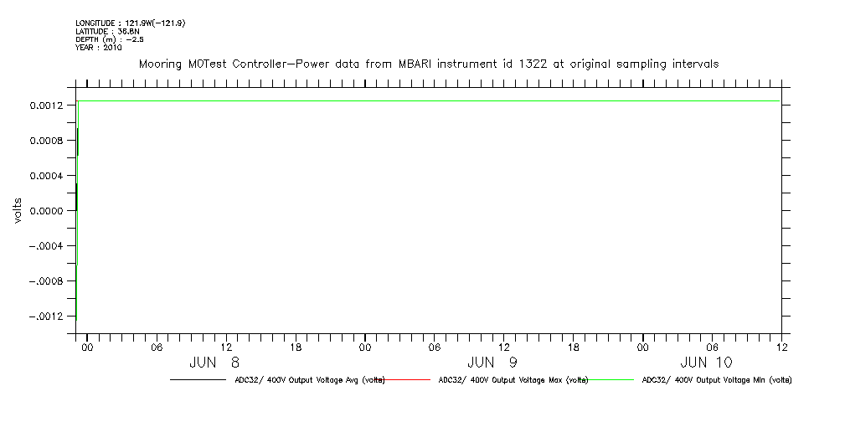
Task: Click the plot title about Mooring M0Test
Action: [428, 64]
